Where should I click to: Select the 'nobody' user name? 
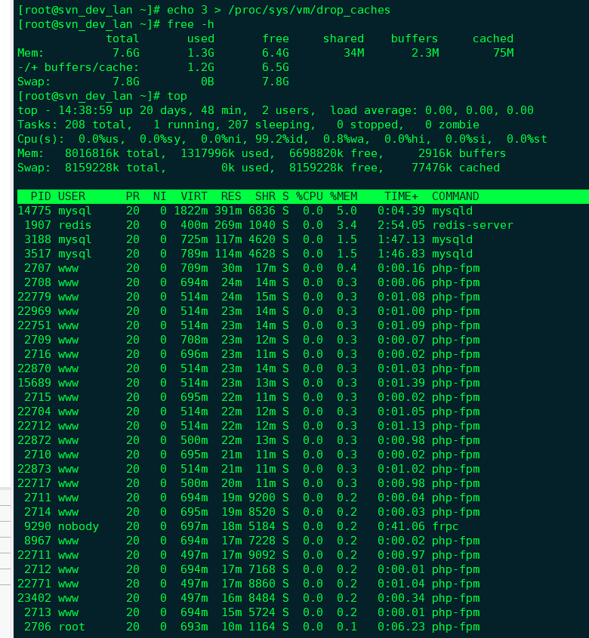[79, 526]
